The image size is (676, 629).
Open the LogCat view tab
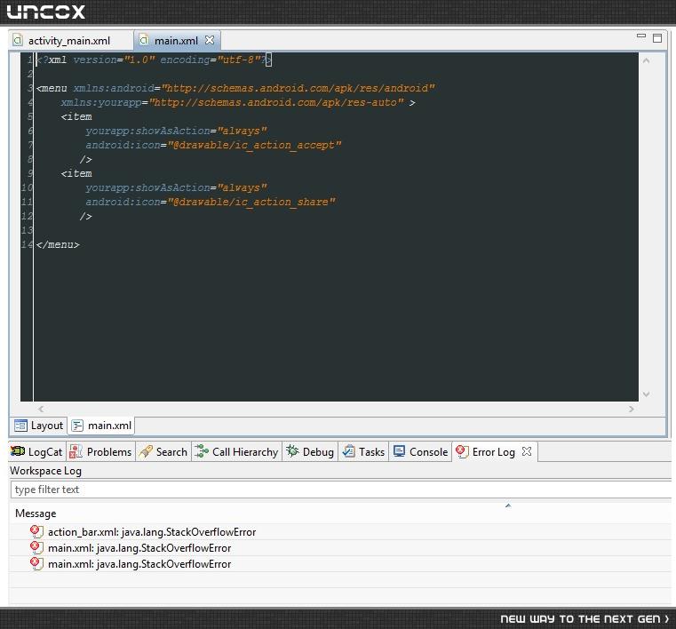click(x=37, y=452)
